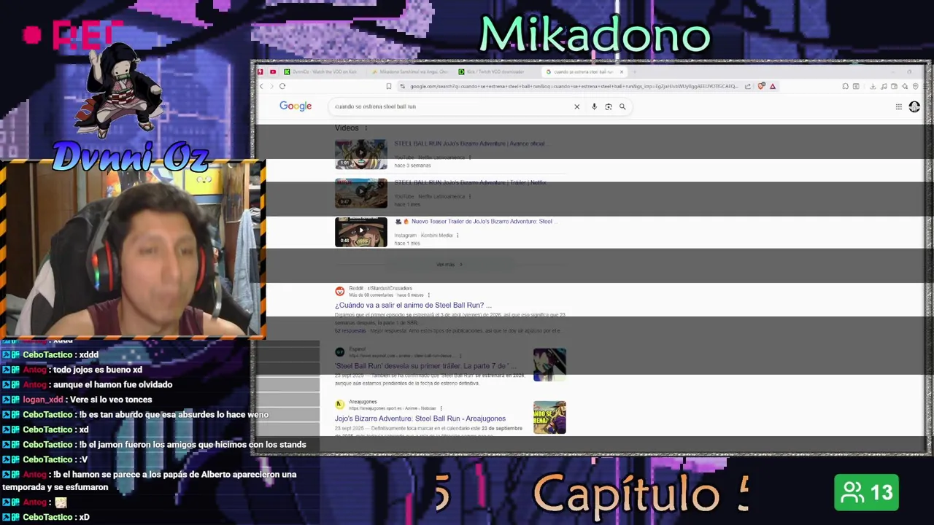Viewport: 934px width, 525px height.
Task: Open more options for Konbini Media video
Action: (x=458, y=236)
